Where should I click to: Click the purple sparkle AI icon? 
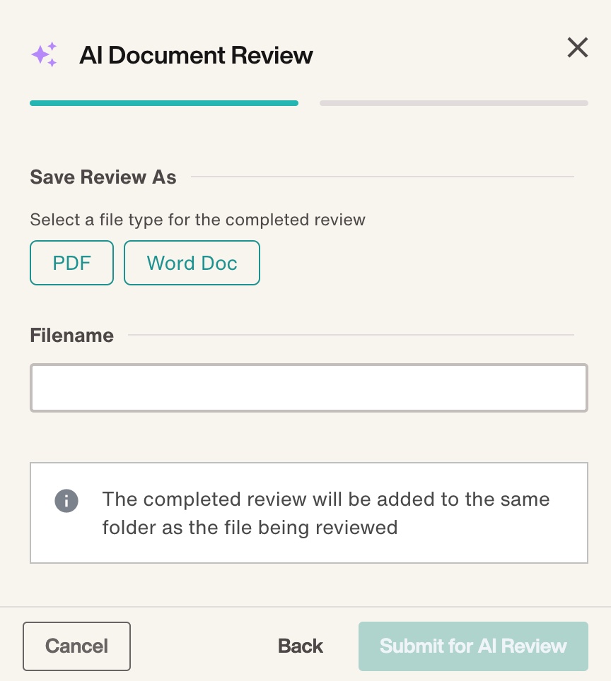coord(44,54)
